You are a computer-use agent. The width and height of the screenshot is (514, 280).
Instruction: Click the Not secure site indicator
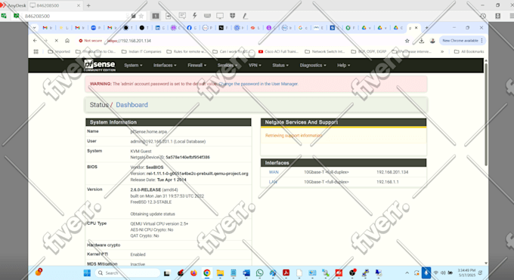(x=91, y=41)
